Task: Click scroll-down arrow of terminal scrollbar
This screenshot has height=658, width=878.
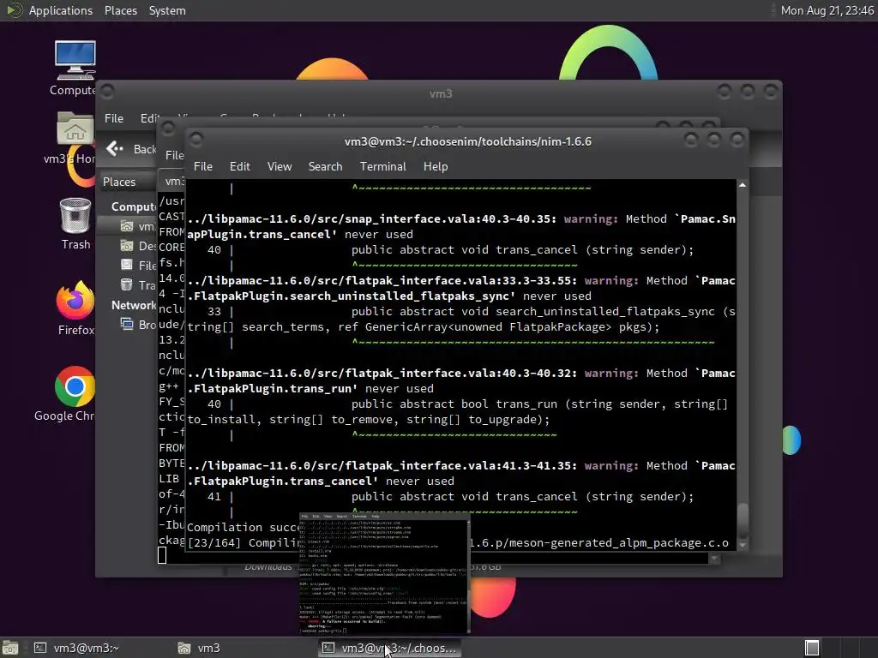Action: (743, 545)
